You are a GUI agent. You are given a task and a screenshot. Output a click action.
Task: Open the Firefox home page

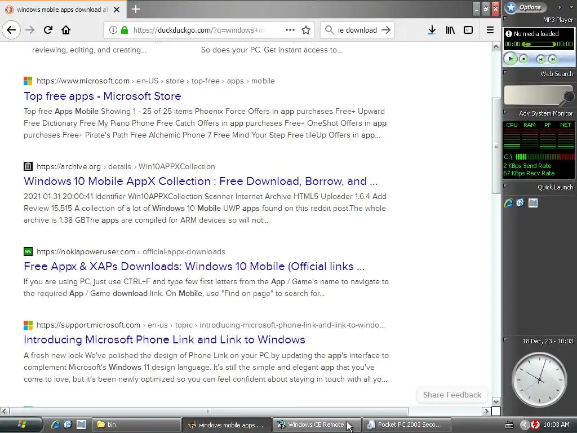pyautogui.click(x=66, y=30)
